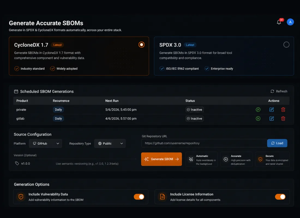Click the Inactive status of gitlab
Screen dimensions: 300x218
coord(194,119)
